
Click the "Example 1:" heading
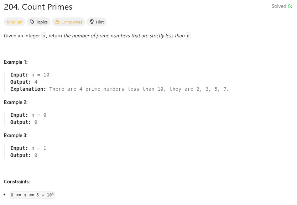pyautogui.click(x=16, y=62)
